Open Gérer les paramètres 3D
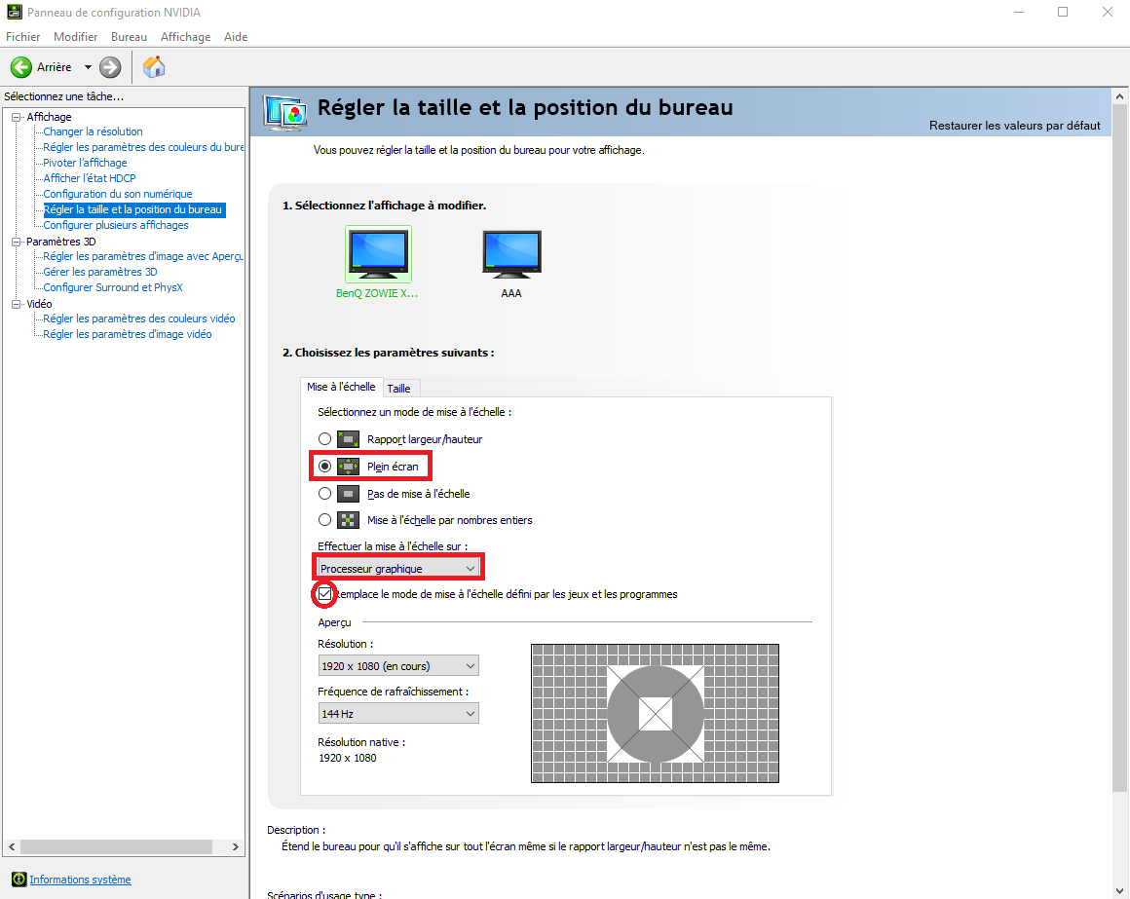The width and height of the screenshot is (1130, 899). pyautogui.click(x=100, y=272)
